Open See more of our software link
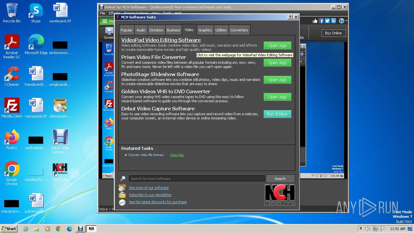Image resolution: width=414 pixels, height=233 pixels. click(148, 188)
